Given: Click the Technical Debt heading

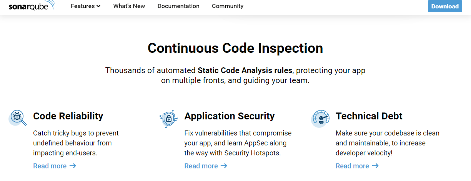Looking at the screenshot, I should tap(369, 116).
